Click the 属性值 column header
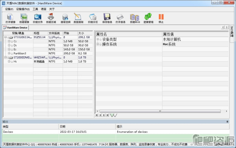The width and height of the screenshot is (236, 148). point(195,34)
